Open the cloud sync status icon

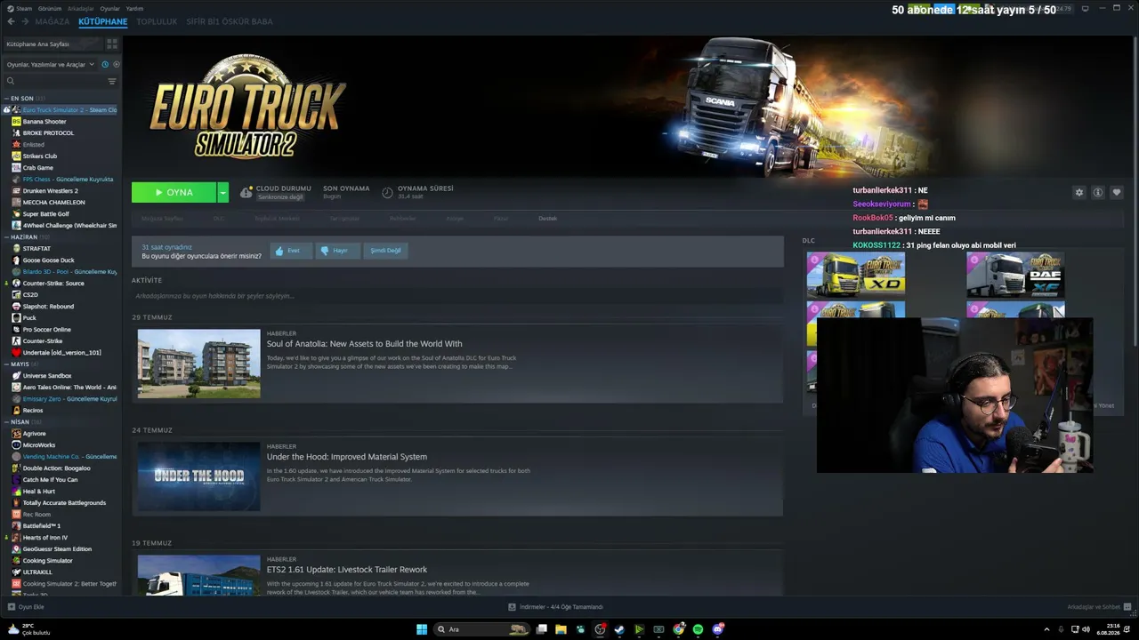246,192
